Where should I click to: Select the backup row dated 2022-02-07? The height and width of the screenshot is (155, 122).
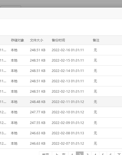coord(61,144)
